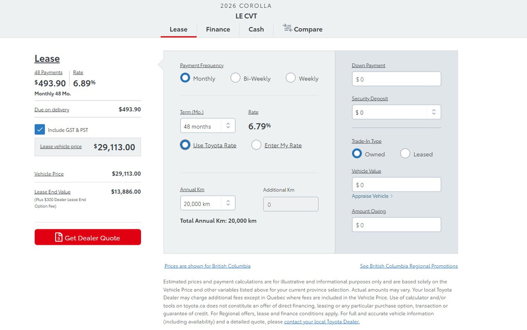This screenshot has width=527, height=330.
Task: Click the Vehicle Price link
Action: tap(49, 174)
